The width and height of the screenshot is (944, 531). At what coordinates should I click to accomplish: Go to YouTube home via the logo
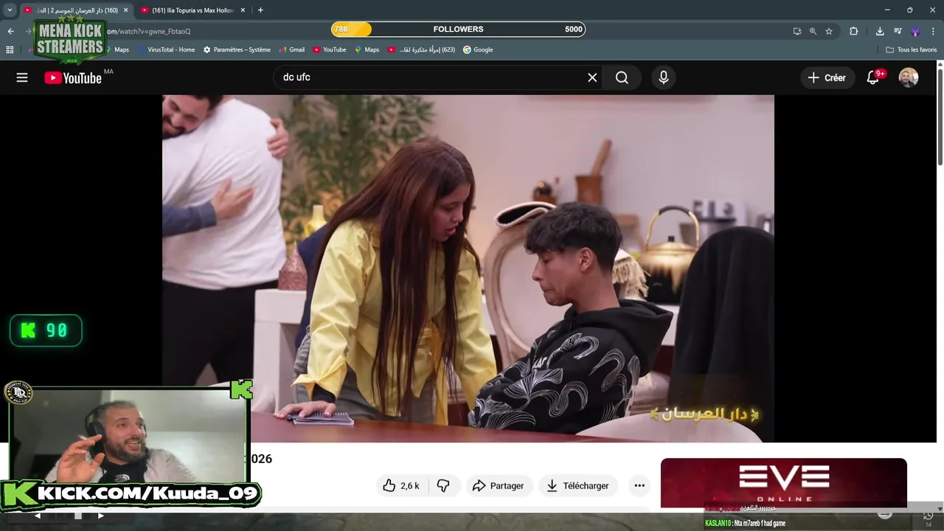tap(72, 78)
